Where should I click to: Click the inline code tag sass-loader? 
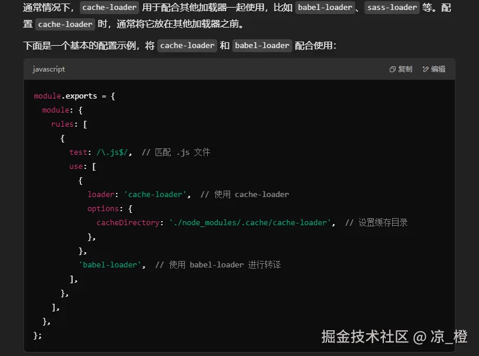coord(392,7)
